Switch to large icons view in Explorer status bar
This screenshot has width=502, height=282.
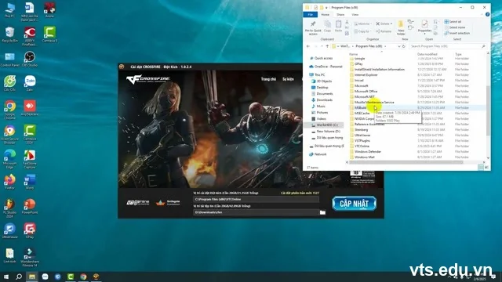coord(486,168)
